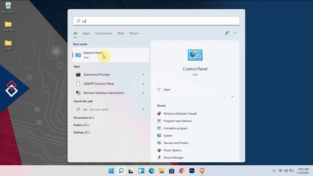Expand Settings (2+) results group
The image size is (313, 176).
pyautogui.click(x=82, y=132)
